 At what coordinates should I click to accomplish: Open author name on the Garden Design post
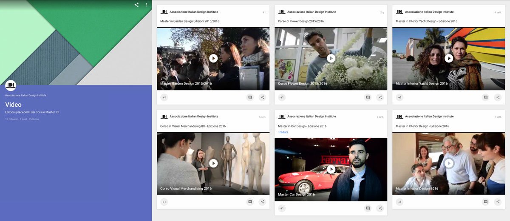(194, 12)
